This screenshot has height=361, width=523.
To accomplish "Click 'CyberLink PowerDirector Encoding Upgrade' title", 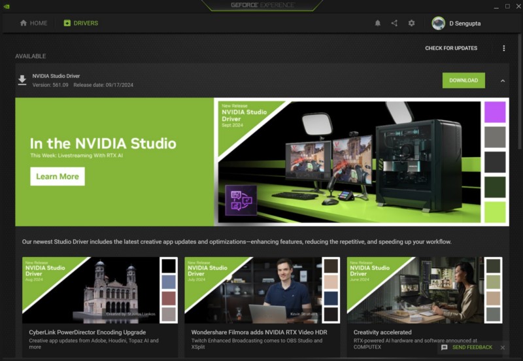I will click(x=88, y=332).
